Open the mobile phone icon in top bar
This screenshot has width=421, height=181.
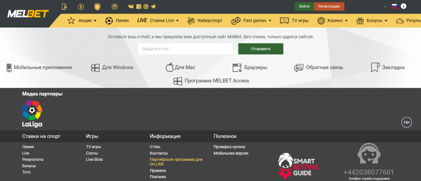point(64,7)
